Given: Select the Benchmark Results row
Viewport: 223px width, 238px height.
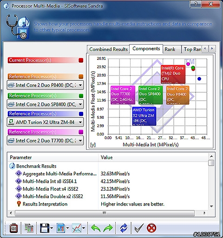Looking at the screenshot, I should tap(107, 166).
